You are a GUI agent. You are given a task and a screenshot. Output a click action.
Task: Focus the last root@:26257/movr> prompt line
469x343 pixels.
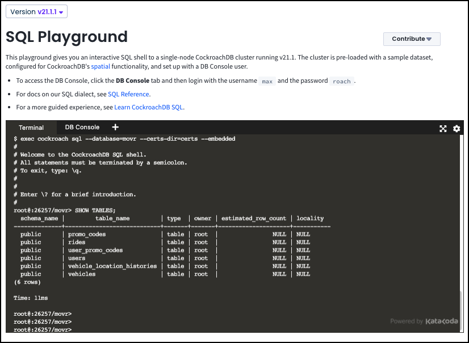(43, 329)
